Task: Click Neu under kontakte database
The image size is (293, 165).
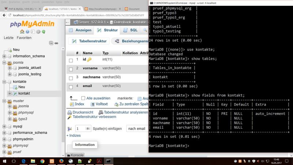Action: coord(22,87)
